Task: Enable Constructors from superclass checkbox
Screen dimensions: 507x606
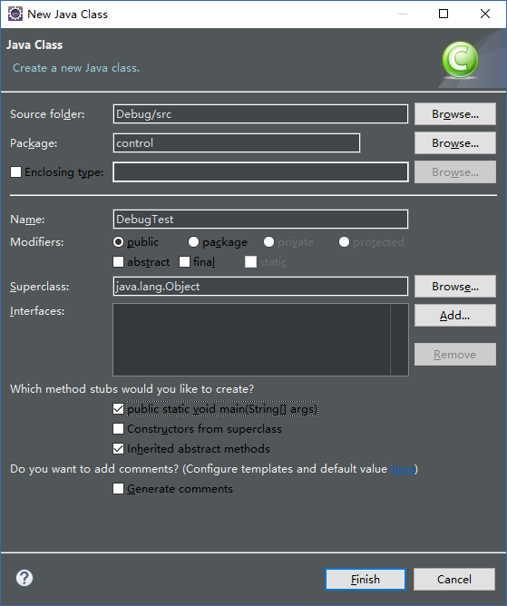Action: [118, 428]
